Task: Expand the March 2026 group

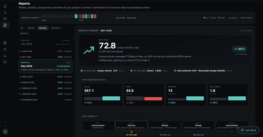Action: click(x=46, y=83)
